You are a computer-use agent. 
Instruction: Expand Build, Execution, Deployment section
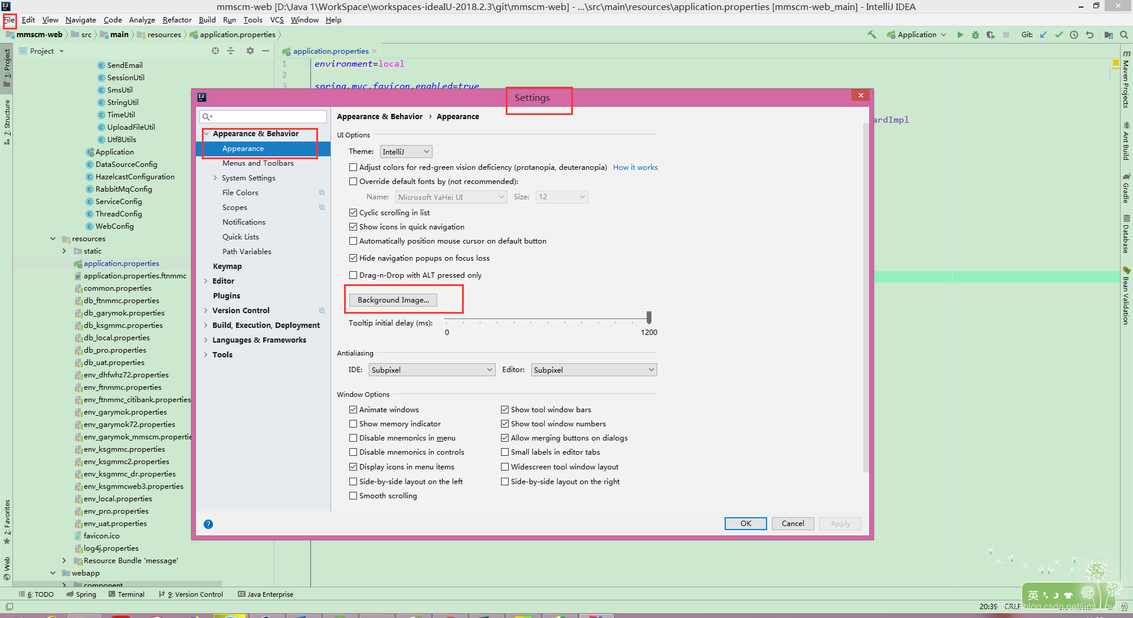click(206, 326)
